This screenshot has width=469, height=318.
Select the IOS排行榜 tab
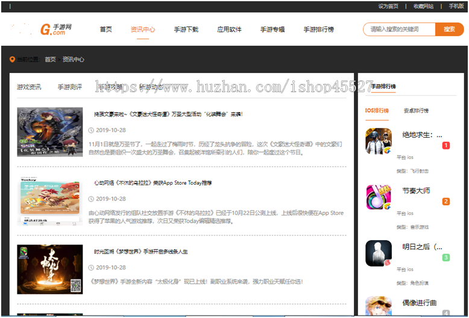coord(377,110)
